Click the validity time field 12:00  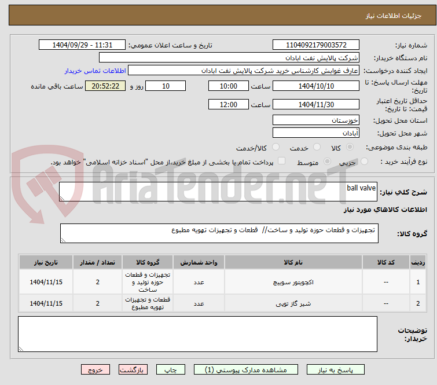[228, 105]
